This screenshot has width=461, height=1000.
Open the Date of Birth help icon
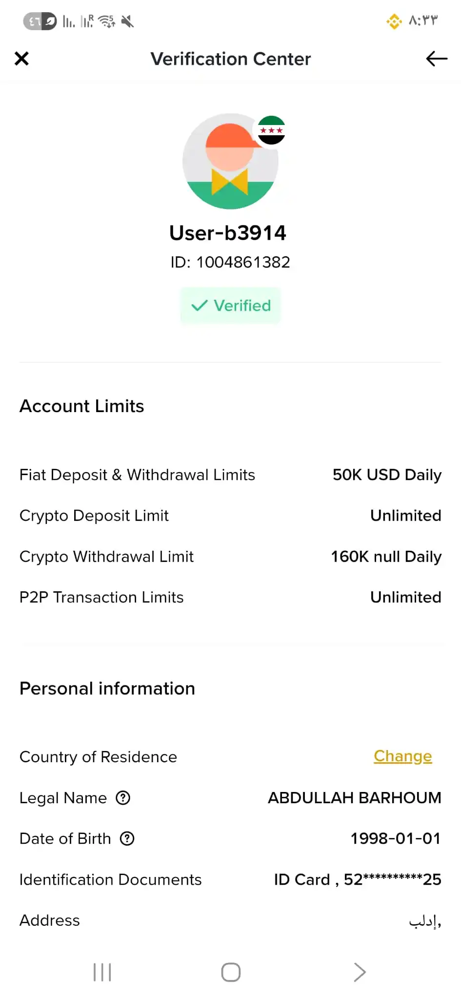click(x=127, y=839)
